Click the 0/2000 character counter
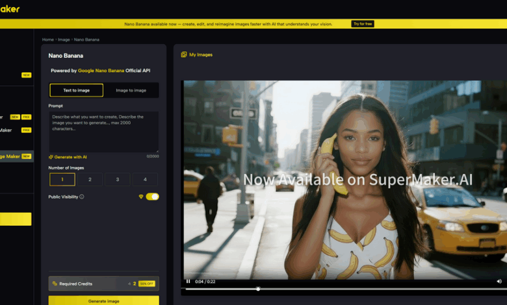This screenshot has height=305, width=507. pos(153,156)
